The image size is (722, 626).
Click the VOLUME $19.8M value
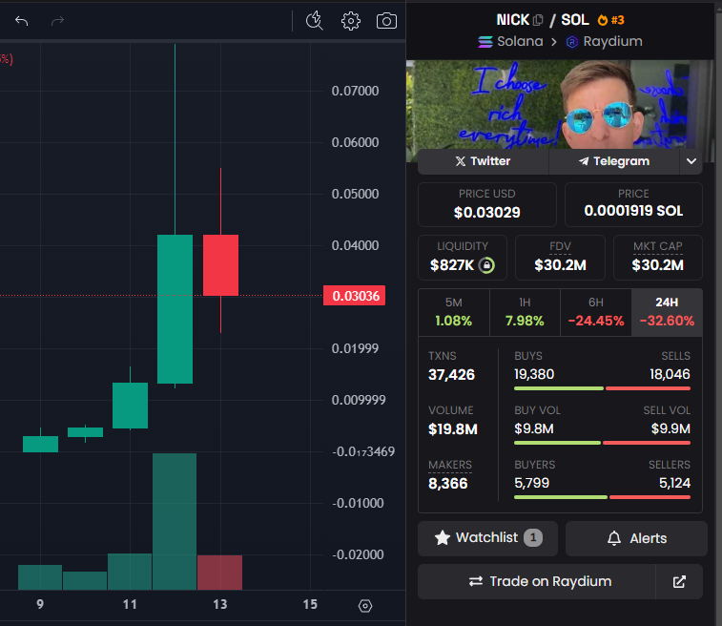453,428
